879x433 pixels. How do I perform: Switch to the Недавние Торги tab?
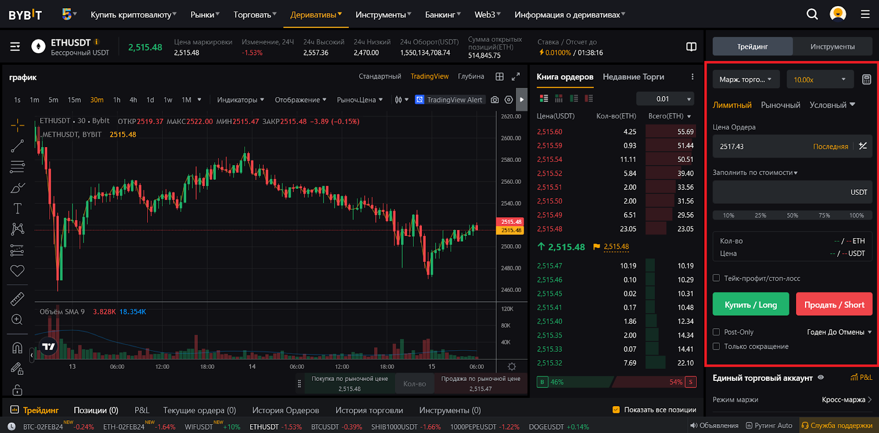(x=633, y=77)
